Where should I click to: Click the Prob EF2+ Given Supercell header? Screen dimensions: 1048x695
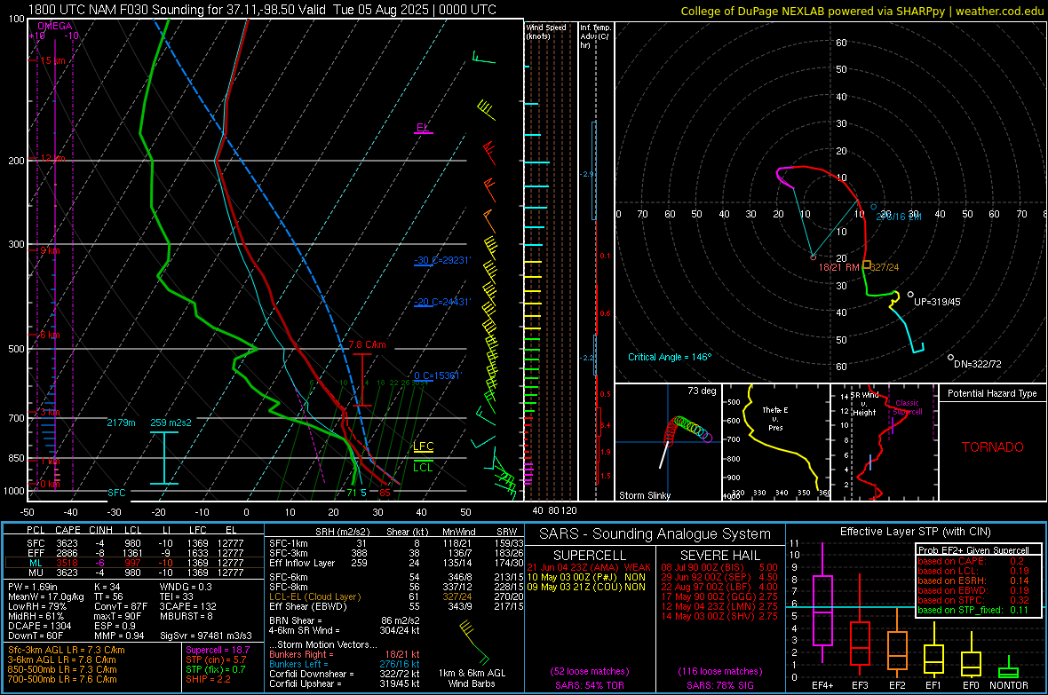[973, 550]
